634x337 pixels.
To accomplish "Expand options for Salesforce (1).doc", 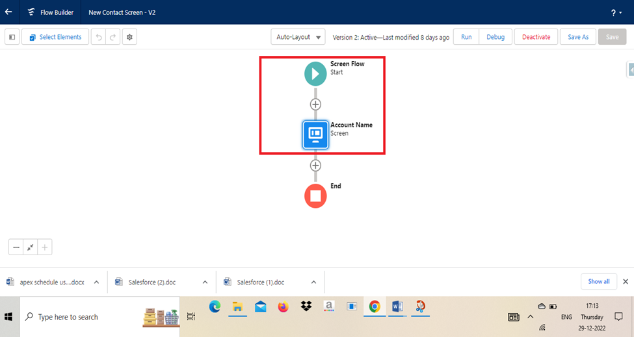I will click(314, 282).
